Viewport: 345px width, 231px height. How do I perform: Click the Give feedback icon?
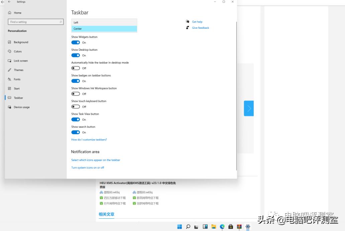coord(188,28)
